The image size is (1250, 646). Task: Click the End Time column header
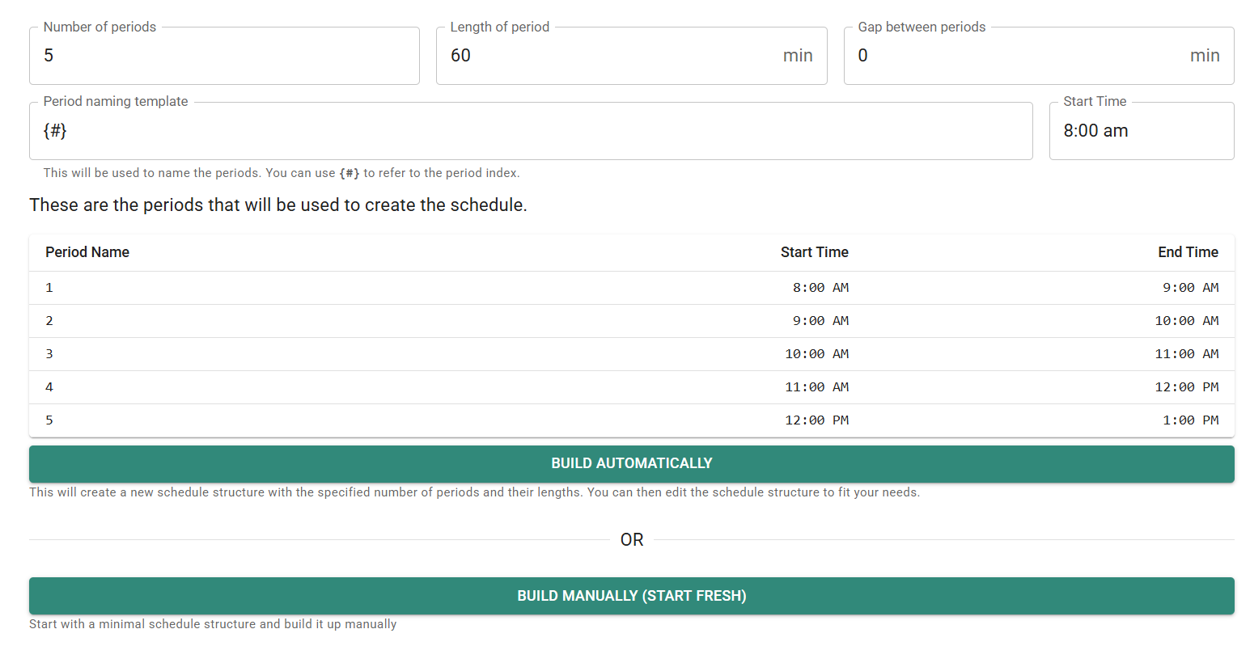(x=1188, y=251)
